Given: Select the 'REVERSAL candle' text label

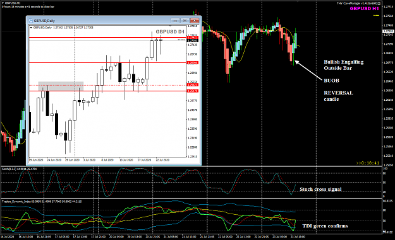Looking at the screenshot, I should 338,96.
